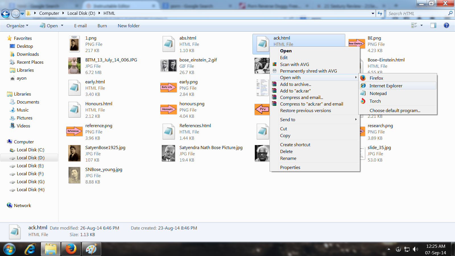Select the 1.png file thumbnail
Image resolution: width=455 pixels, height=256 pixels.
[75, 44]
